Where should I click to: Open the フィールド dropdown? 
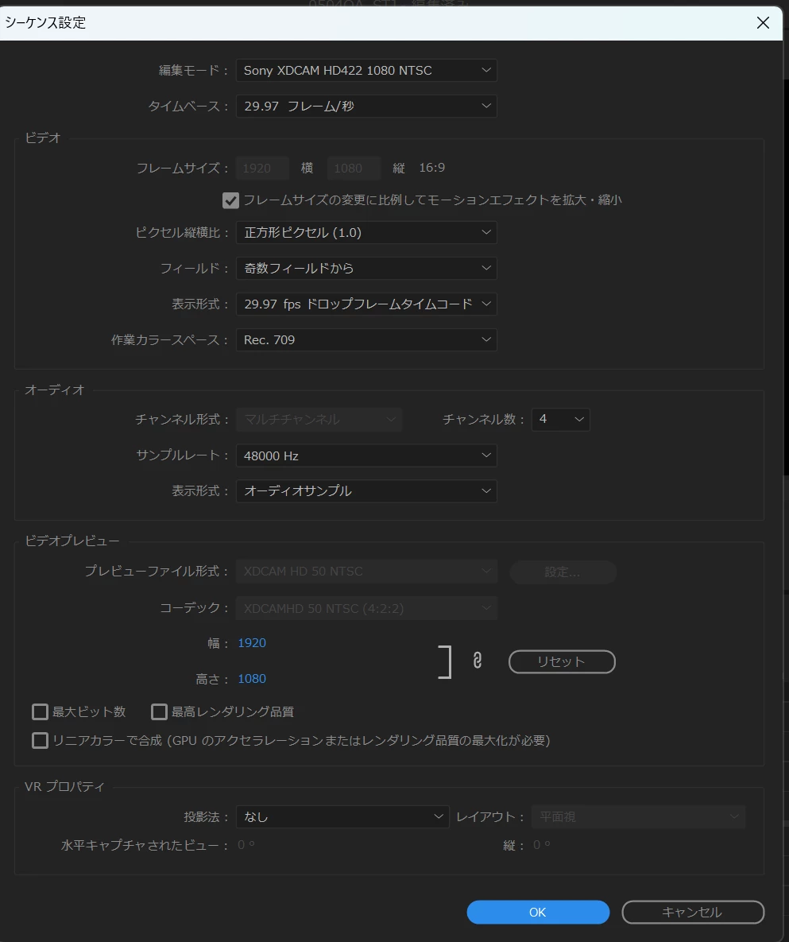[366, 268]
